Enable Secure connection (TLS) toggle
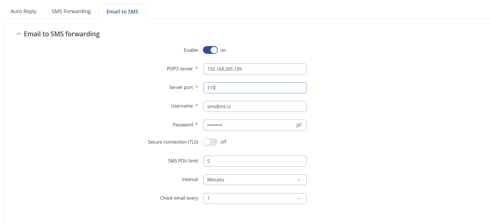This screenshot has width=490, height=224. [x=210, y=142]
